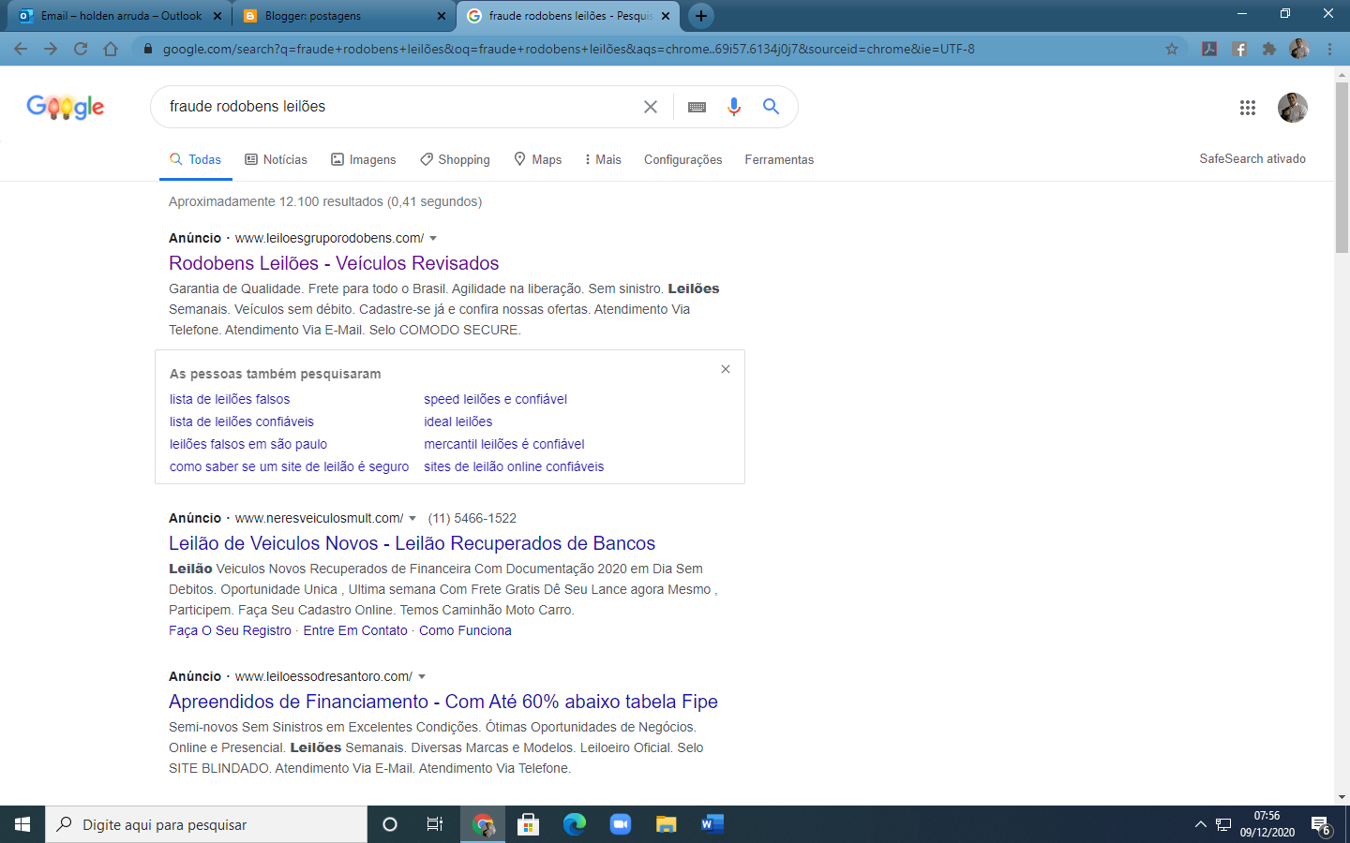Viewport: 1350px width, 843px height.
Task: Open the on-screen keyboard icon in search bar
Action: pyautogui.click(x=697, y=107)
